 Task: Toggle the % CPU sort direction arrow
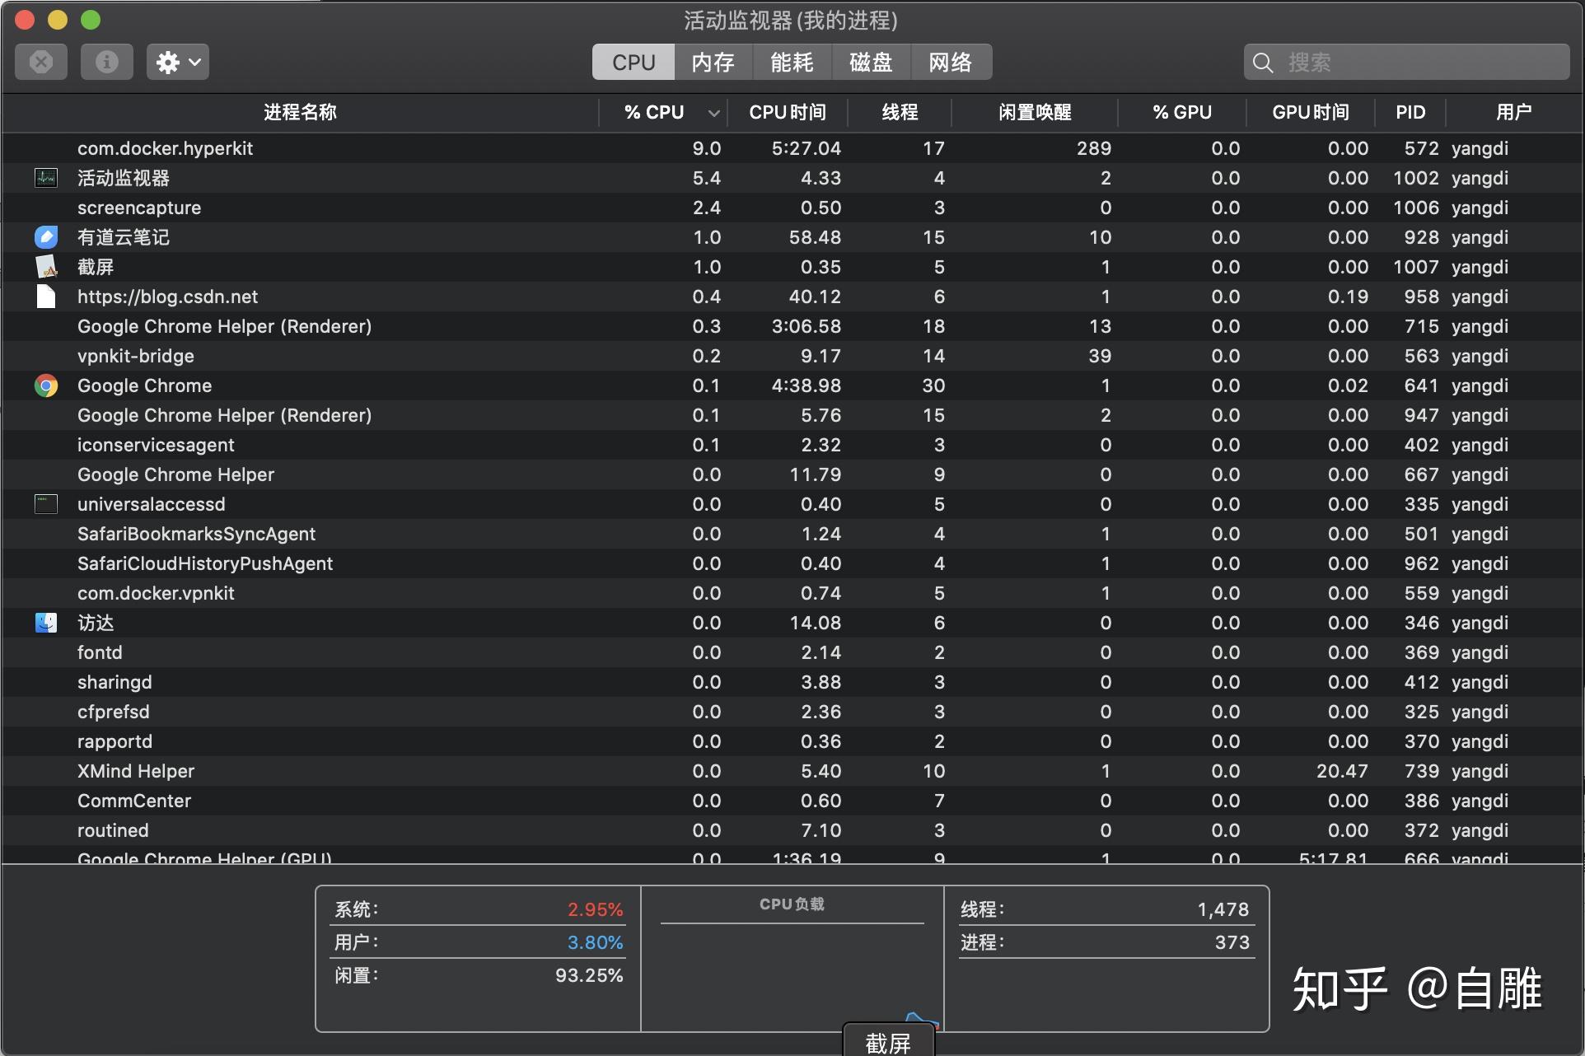[x=713, y=113]
